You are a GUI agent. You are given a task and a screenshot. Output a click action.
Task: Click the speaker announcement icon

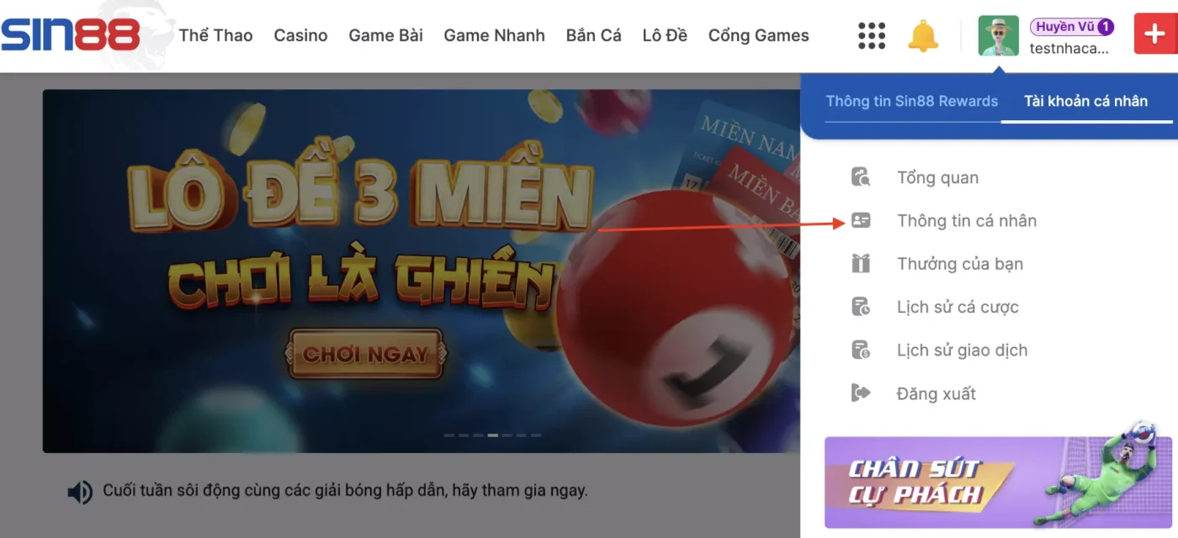(80, 492)
